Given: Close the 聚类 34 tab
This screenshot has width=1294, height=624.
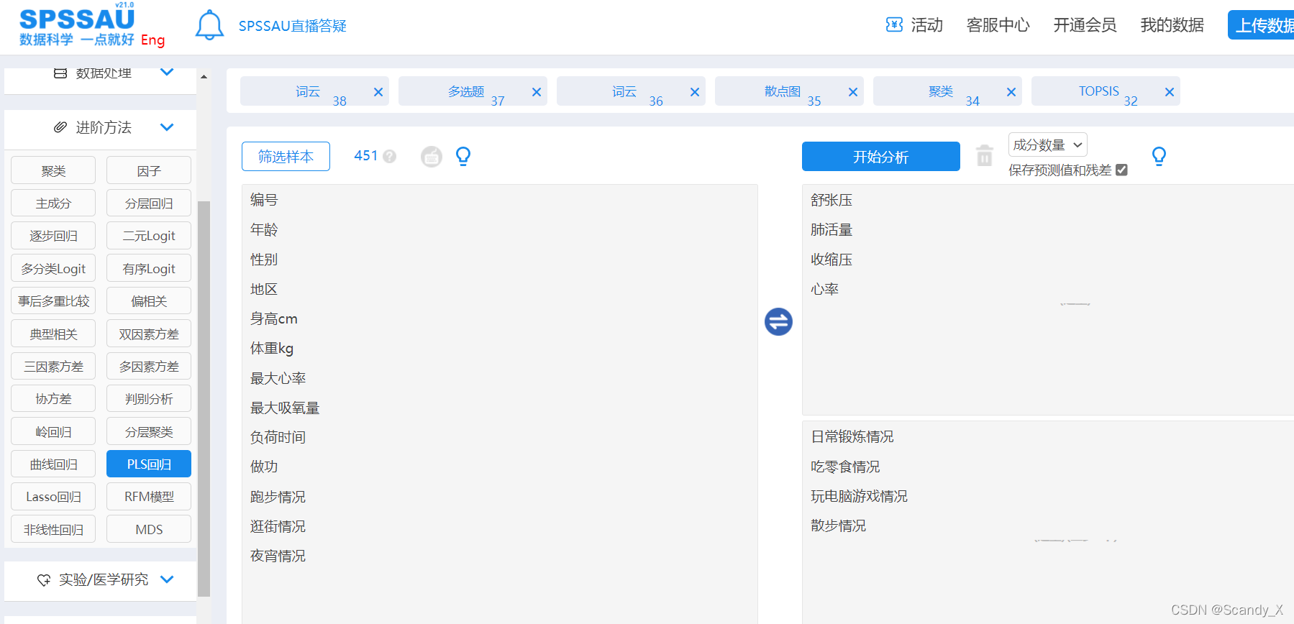Looking at the screenshot, I should tap(1011, 92).
